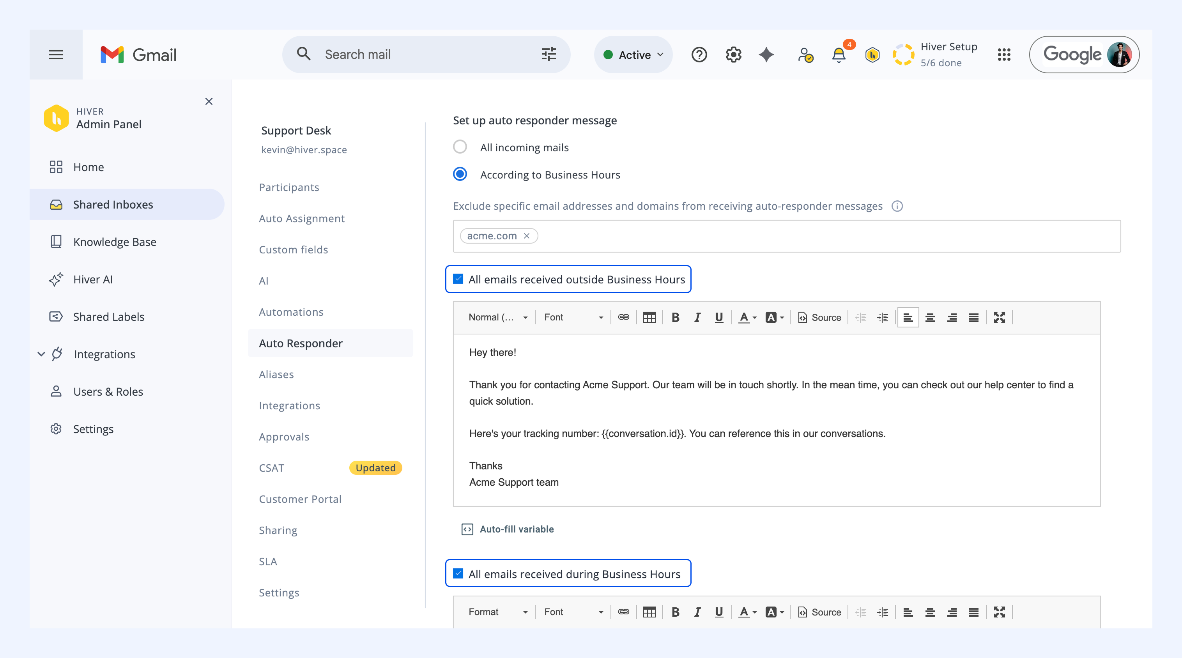Align text left in outside-hours editor
The height and width of the screenshot is (658, 1182).
[x=908, y=317]
